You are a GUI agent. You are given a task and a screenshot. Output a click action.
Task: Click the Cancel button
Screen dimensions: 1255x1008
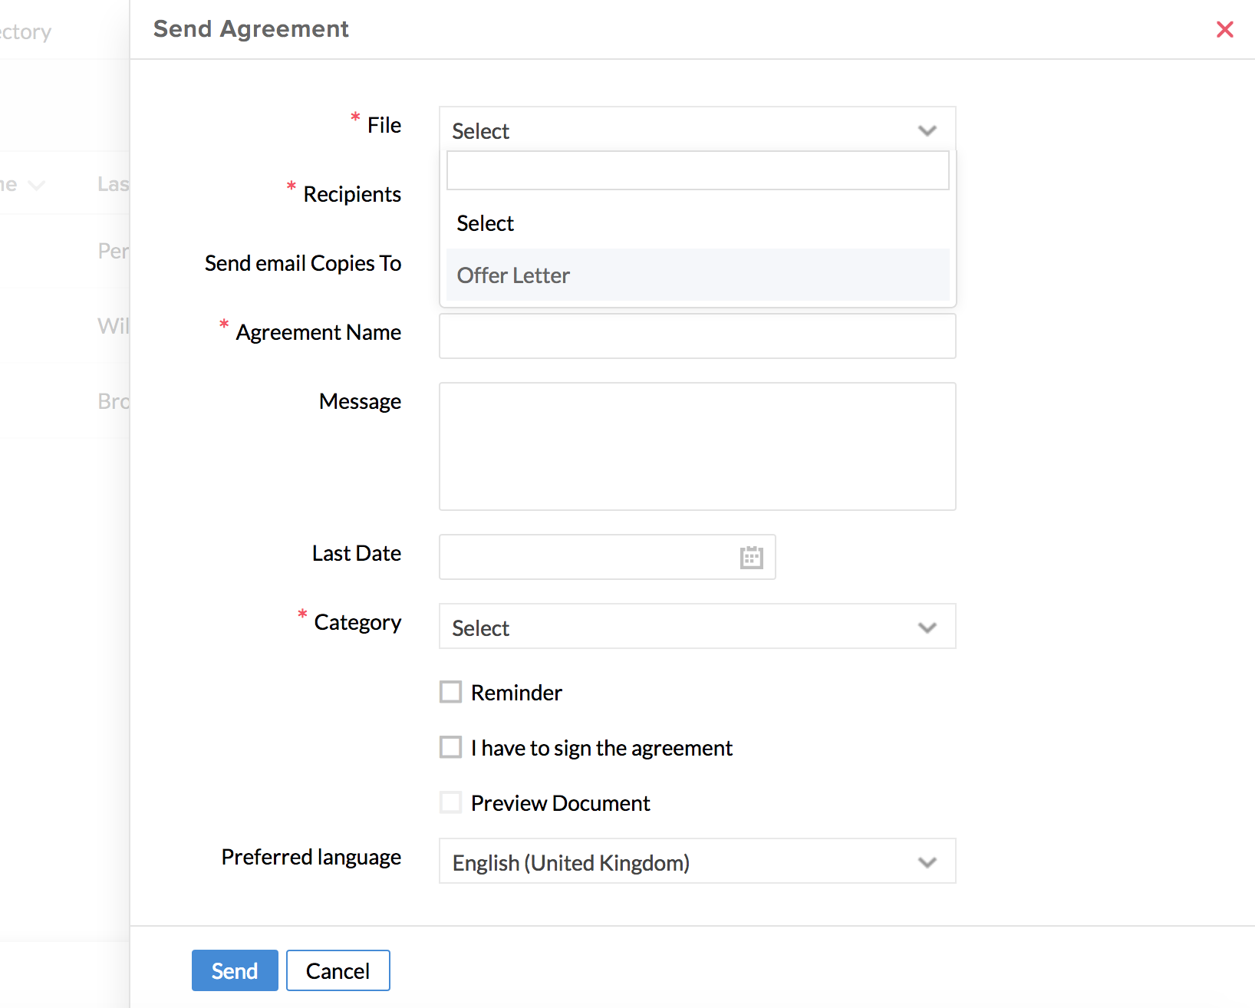pyautogui.click(x=338, y=970)
